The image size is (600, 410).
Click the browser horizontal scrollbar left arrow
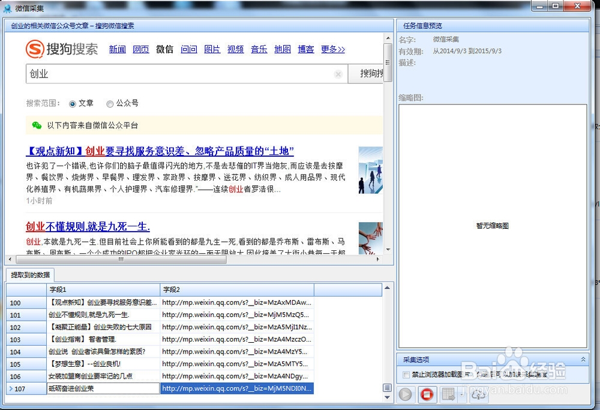pyautogui.click(x=10, y=259)
